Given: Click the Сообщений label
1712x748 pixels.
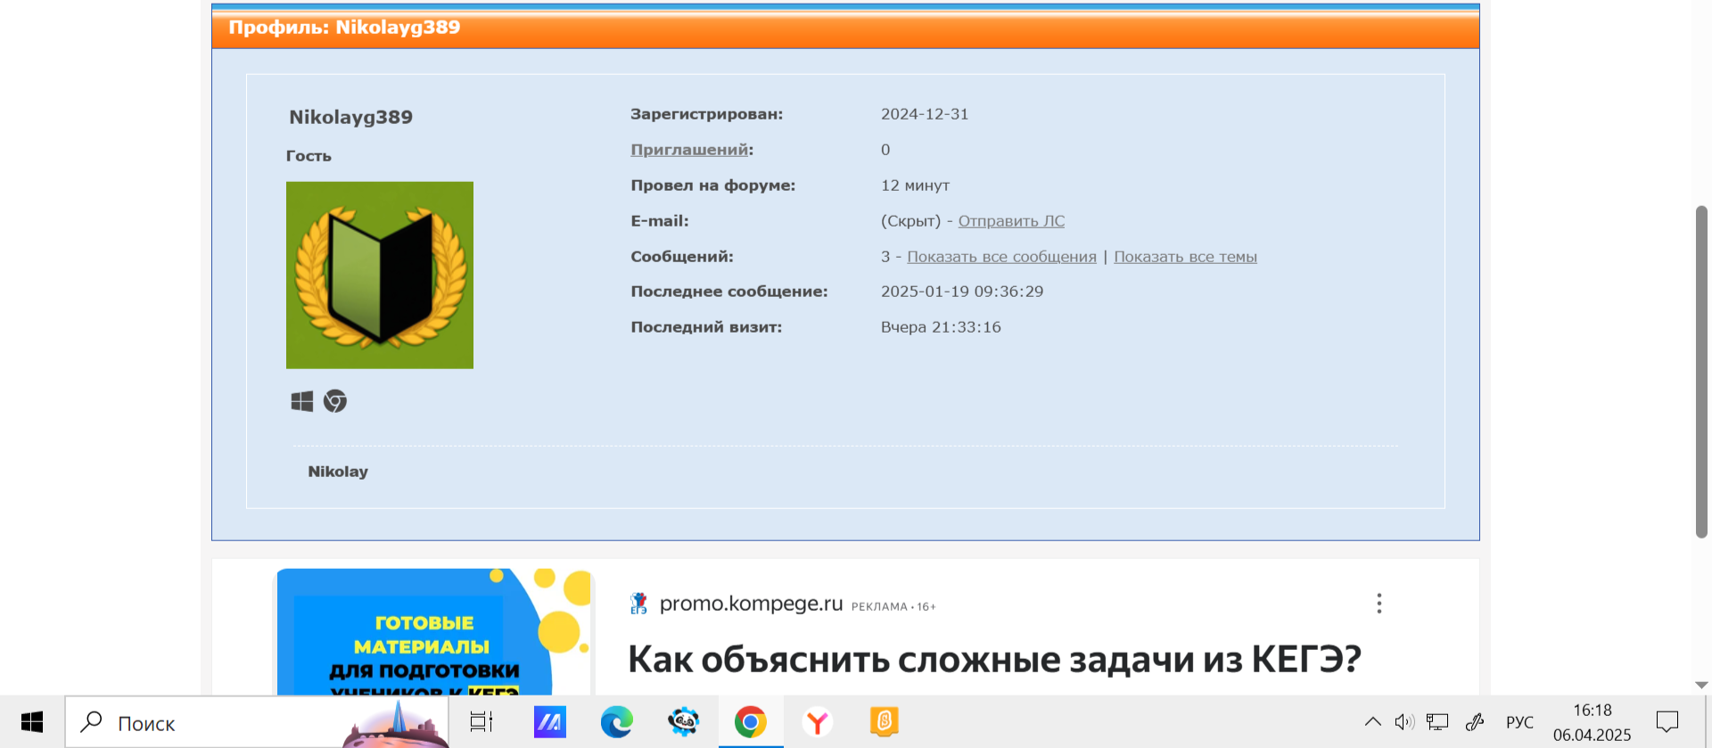Looking at the screenshot, I should pos(682,257).
